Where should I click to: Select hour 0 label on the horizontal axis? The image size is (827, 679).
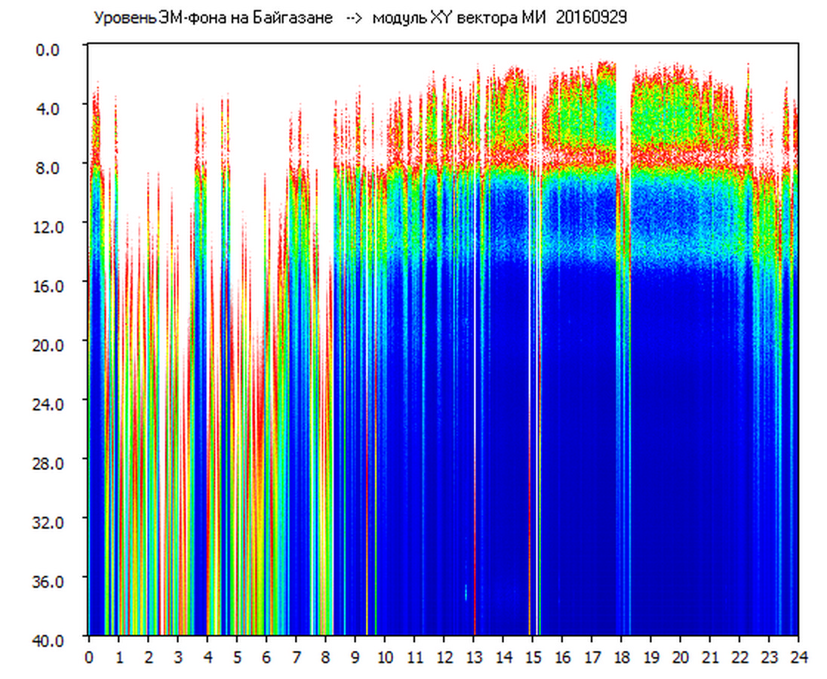(89, 656)
